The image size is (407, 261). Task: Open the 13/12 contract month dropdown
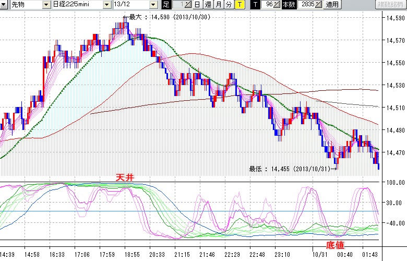point(153,5)
